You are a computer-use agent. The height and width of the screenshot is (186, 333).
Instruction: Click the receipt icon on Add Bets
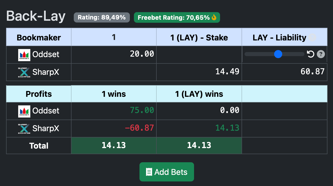click(x=149, y=172)
